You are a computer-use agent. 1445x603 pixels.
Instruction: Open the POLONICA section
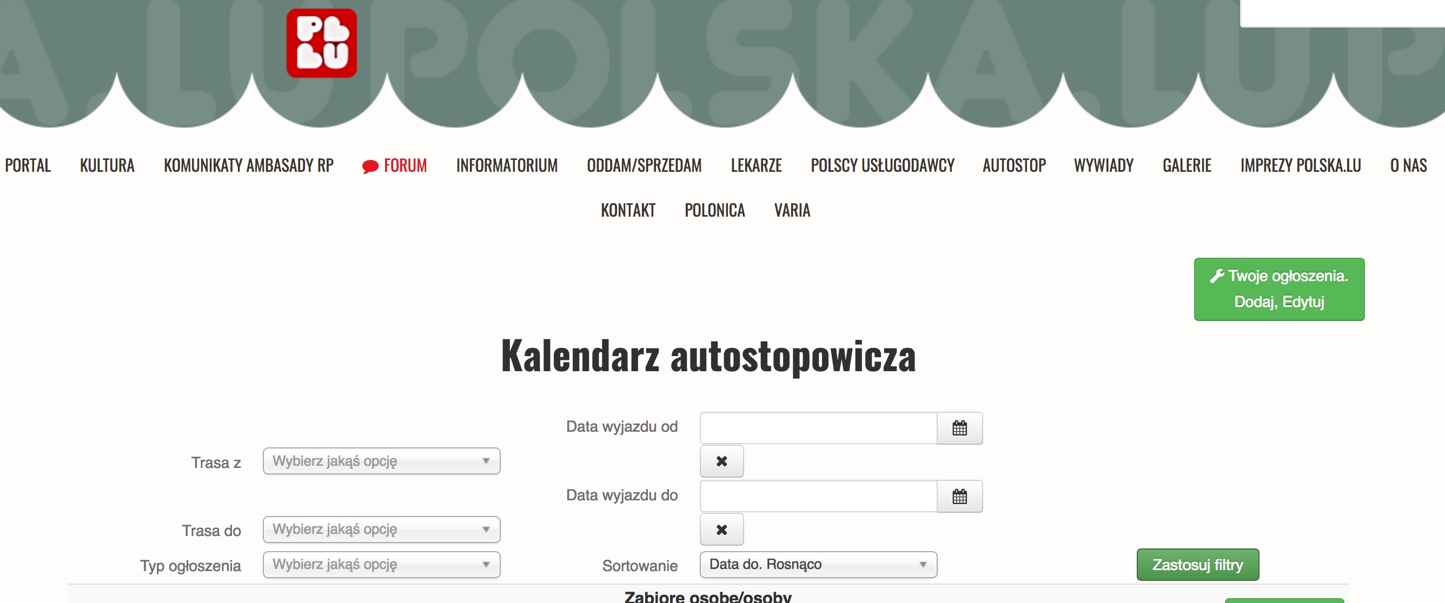714,210
